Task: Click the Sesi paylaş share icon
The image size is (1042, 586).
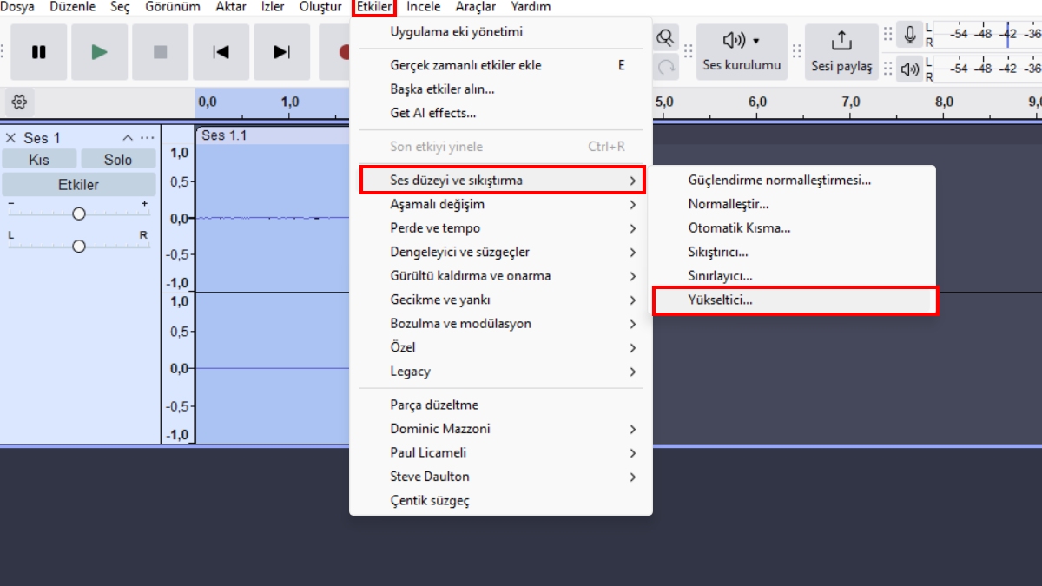Action: [841, 41]
